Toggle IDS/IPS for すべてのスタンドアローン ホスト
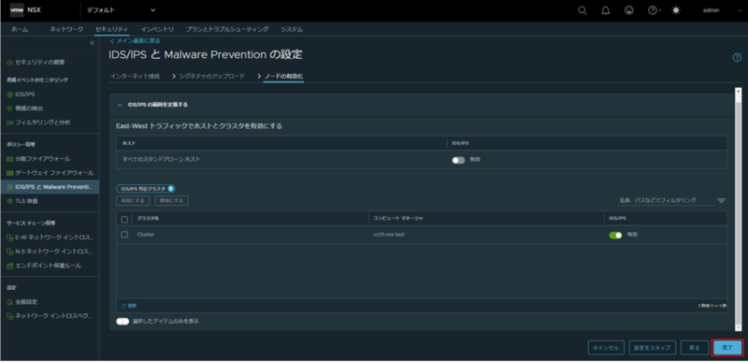The width and height of the screenshot is (748, 362). click(458, 160)
